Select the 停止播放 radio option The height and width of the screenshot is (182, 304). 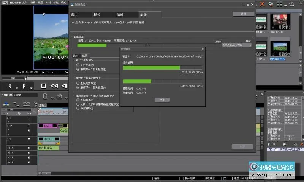click(78, 108)
